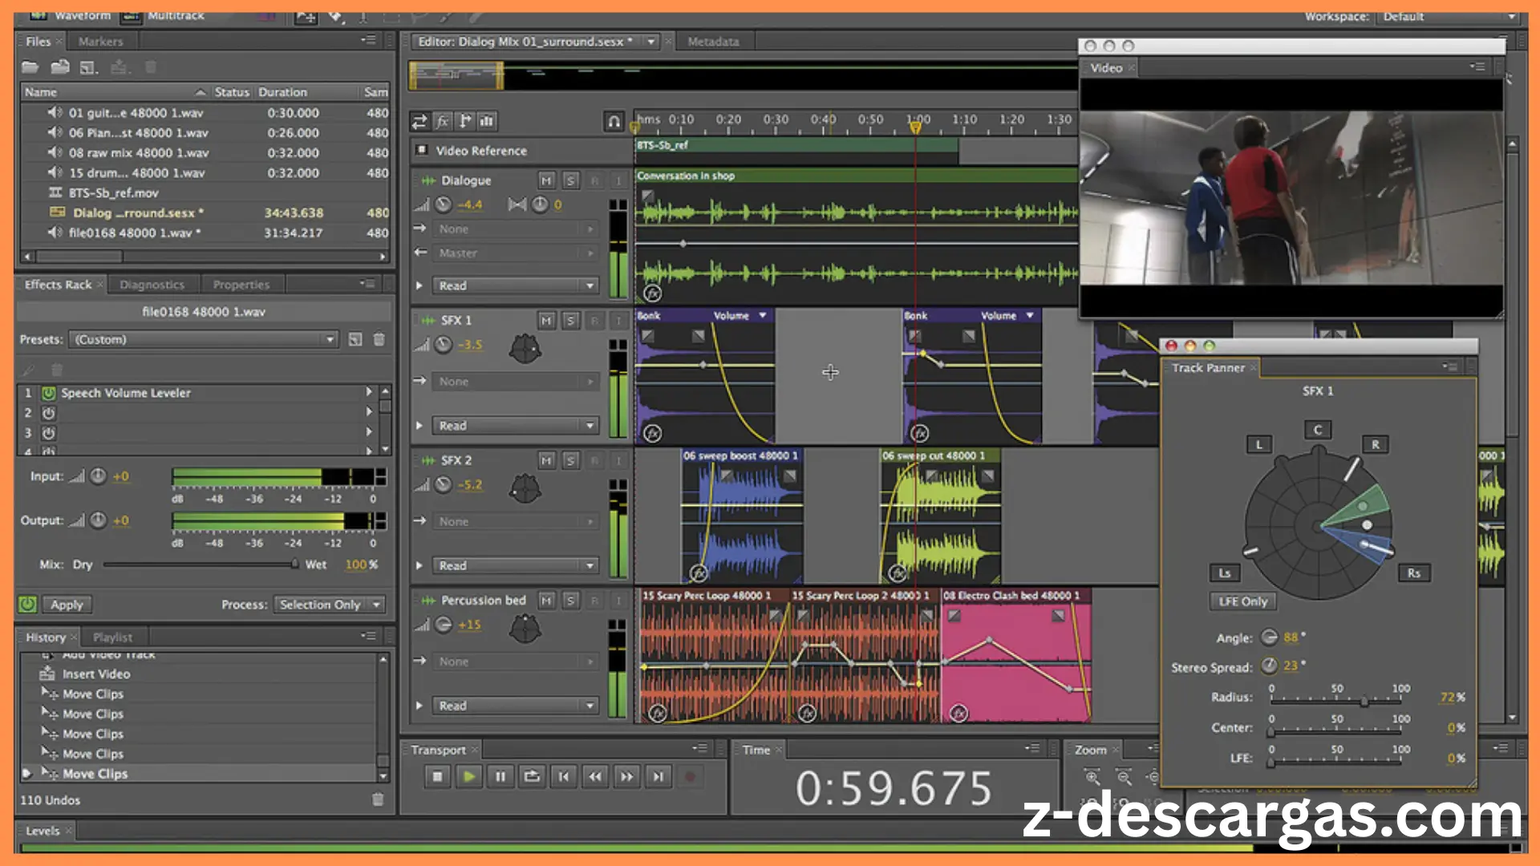Solo the Dialogue track
This screenshot has height=866, width=1540.
570,180
